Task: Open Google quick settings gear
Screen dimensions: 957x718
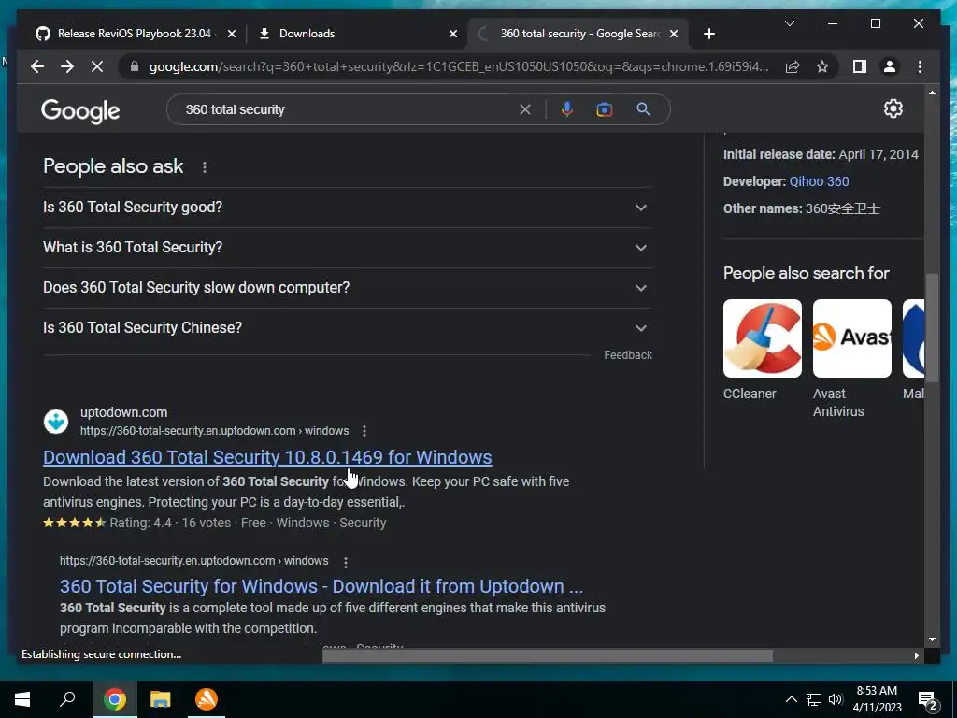Action: click(x=893, y=108)
